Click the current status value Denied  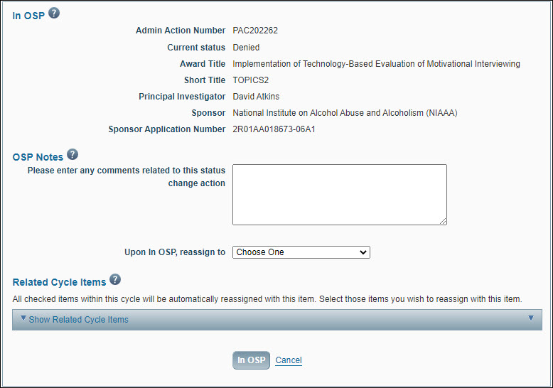point(246,48)
